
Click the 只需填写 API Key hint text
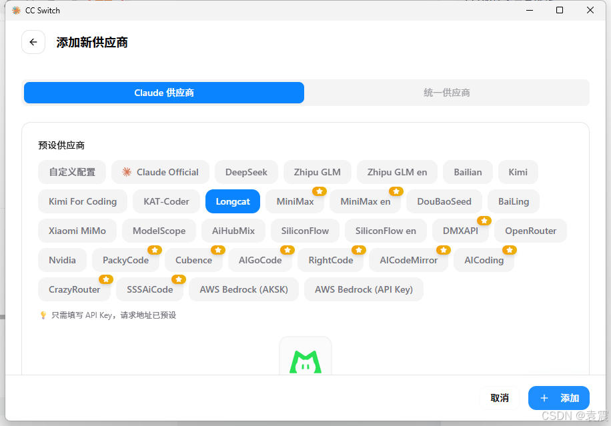[114, 315]
